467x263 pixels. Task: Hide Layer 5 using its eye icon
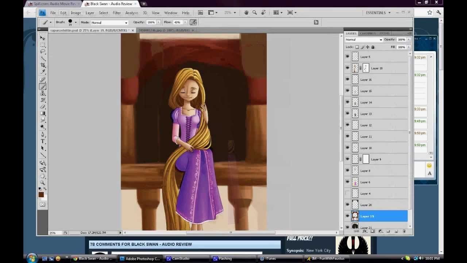[347, 57]
